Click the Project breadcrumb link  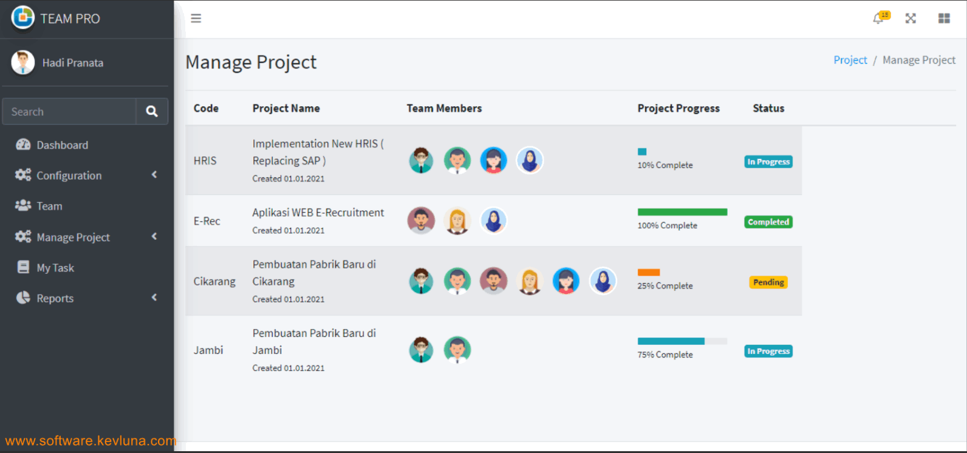click(850, 60)
